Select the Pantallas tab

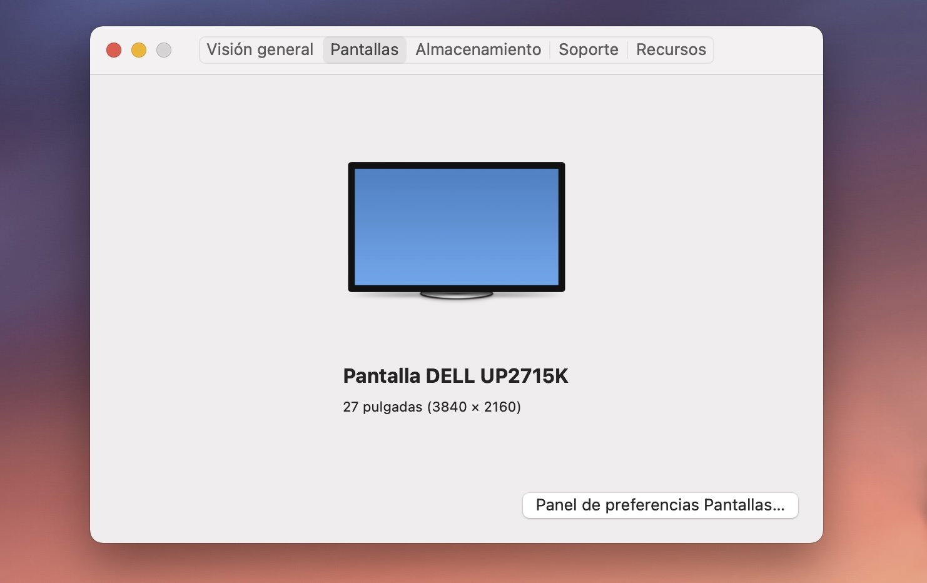coord(364,50)
